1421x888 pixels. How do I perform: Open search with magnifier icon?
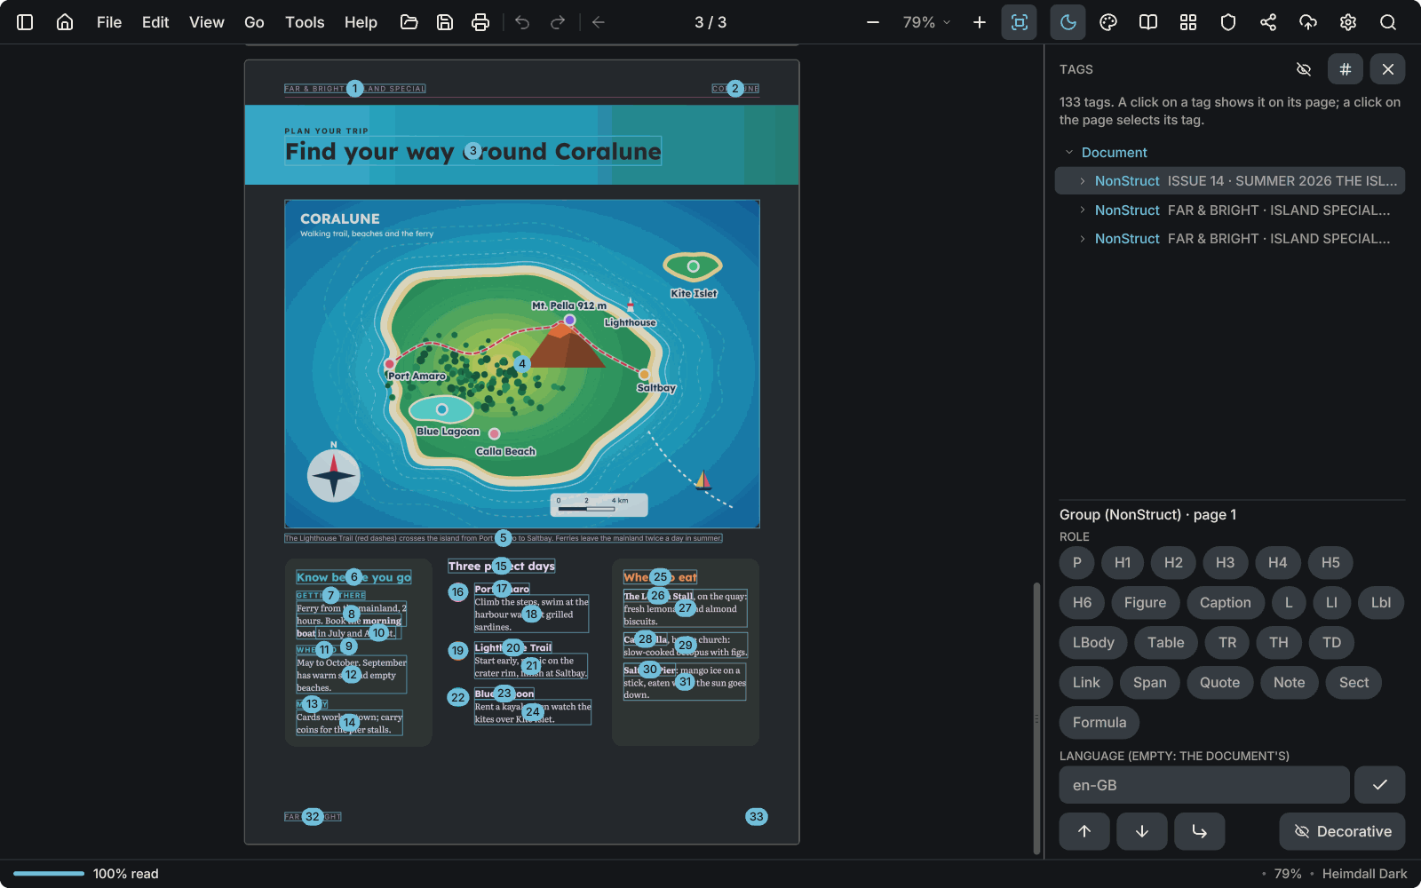pos(1388,22)
